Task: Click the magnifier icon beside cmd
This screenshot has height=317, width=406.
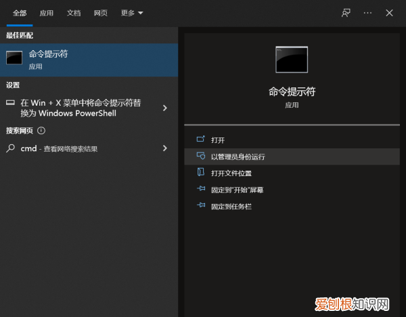Action: pos(10,148)
